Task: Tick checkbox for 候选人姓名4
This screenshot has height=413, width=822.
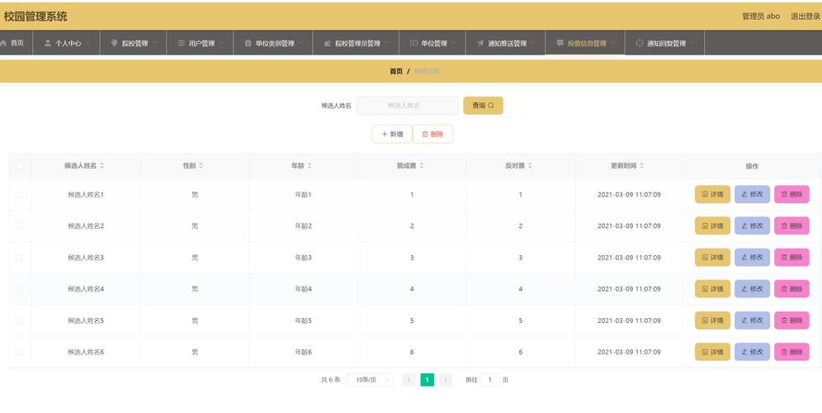Action: tap(20, 289)
